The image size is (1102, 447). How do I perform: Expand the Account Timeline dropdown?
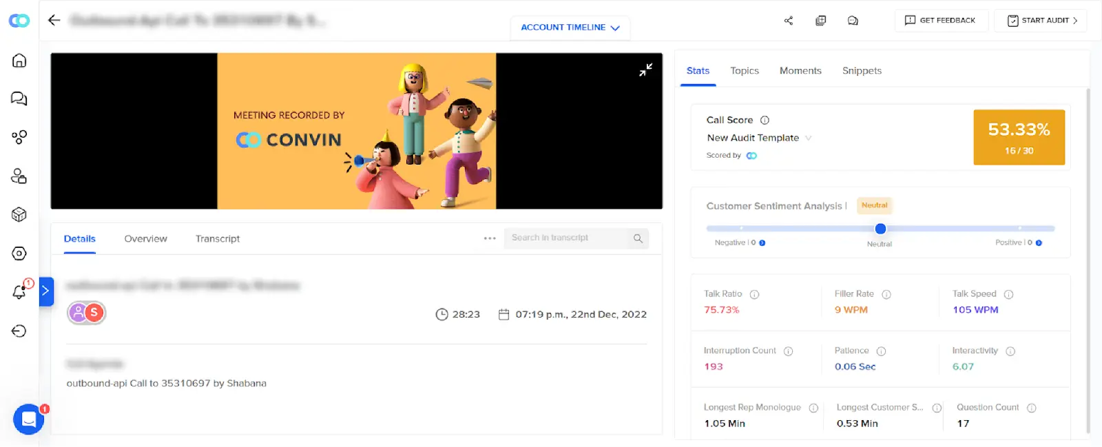[x=570, y=28]
